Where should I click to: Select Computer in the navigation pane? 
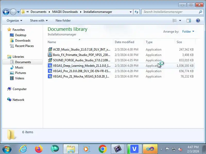click(x=20, y=89)
